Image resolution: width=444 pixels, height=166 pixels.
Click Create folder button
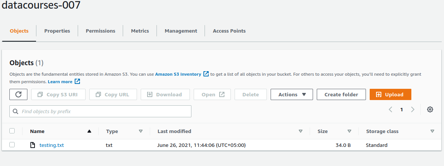(341, 94)
